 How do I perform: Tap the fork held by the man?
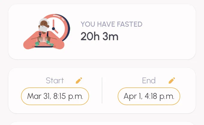[x=40, y=35]
